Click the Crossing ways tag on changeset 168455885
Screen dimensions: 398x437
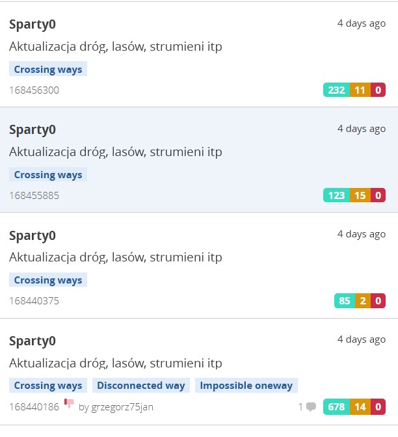pyautogui.click(x=48, y=174)
